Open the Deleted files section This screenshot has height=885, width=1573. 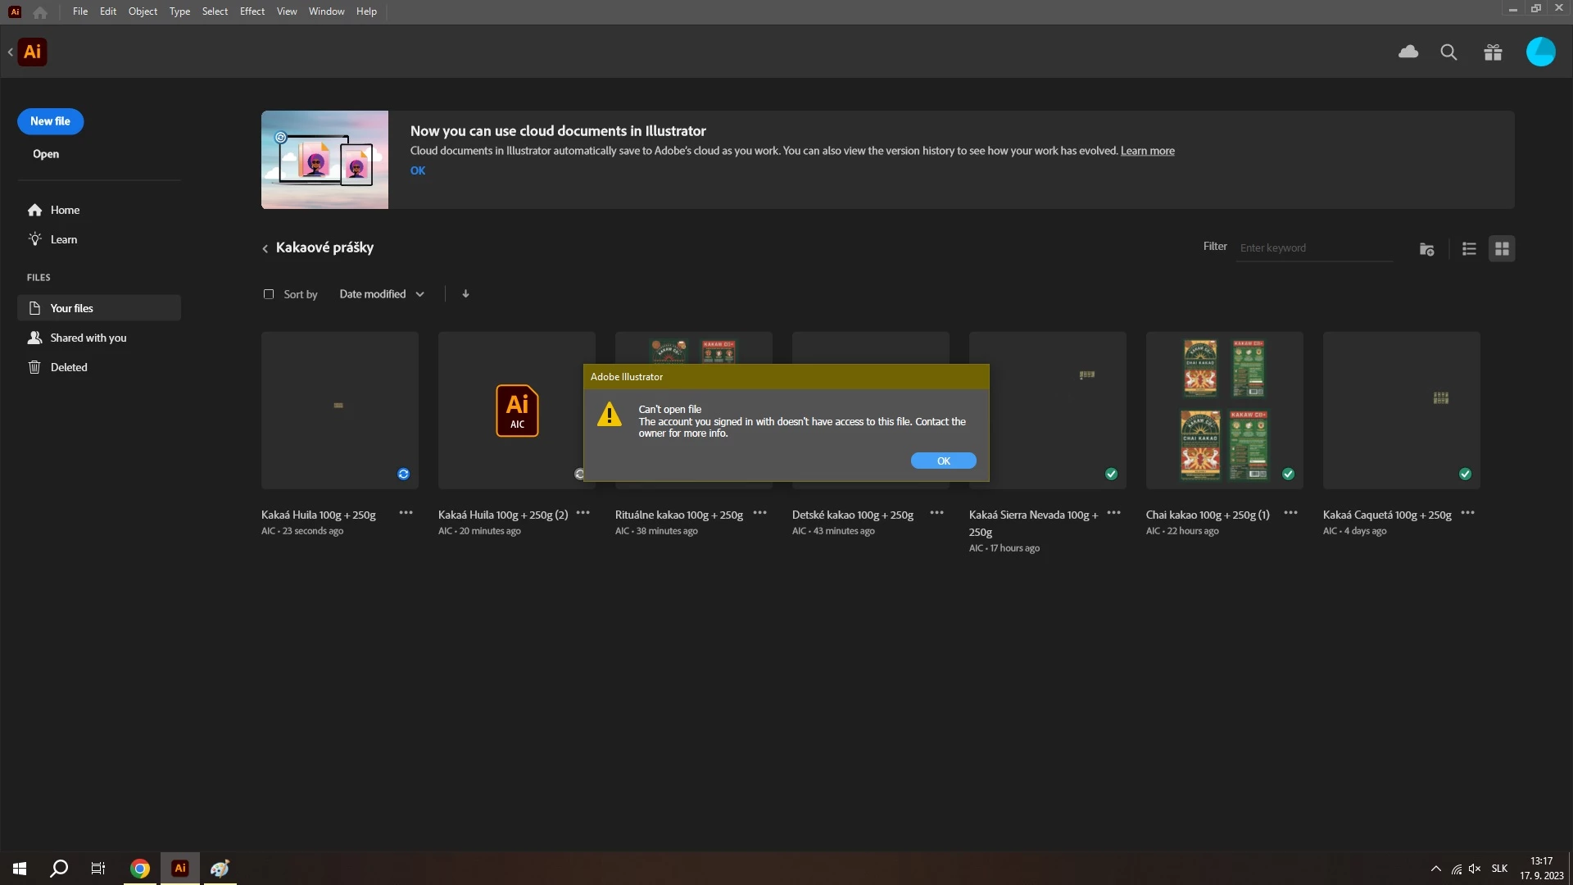(69, 367)
